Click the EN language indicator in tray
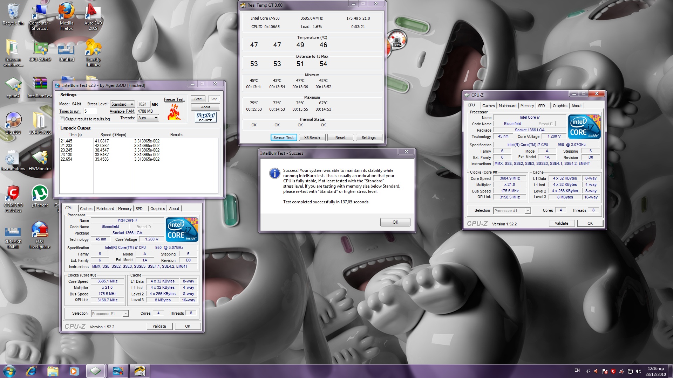Viewport: 673px width, 378px height. tap(577, 370)
